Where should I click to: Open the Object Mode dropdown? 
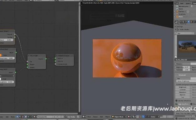pyautogui.click(x=119, y=117)
